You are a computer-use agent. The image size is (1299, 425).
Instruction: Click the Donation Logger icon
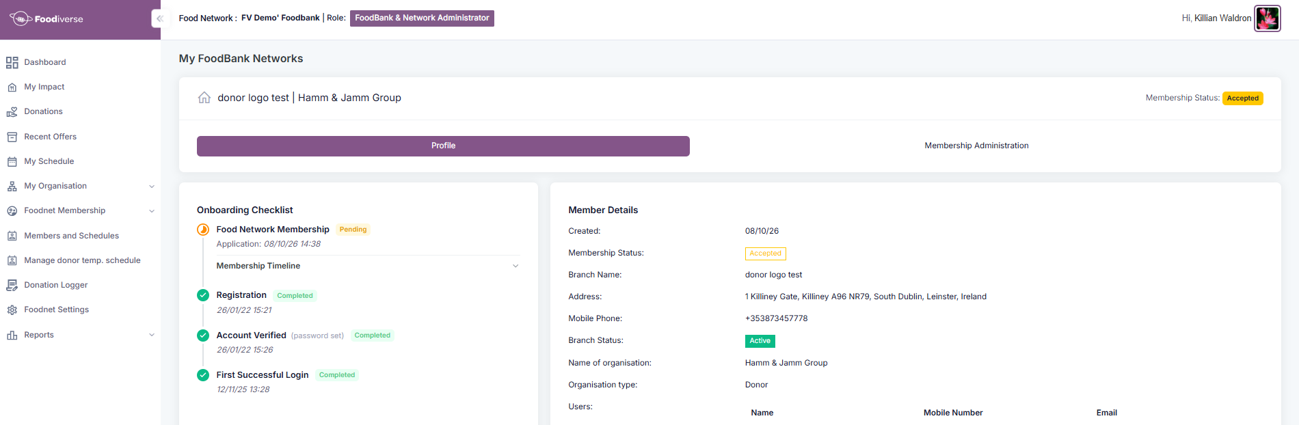click(x=12, y=285)
